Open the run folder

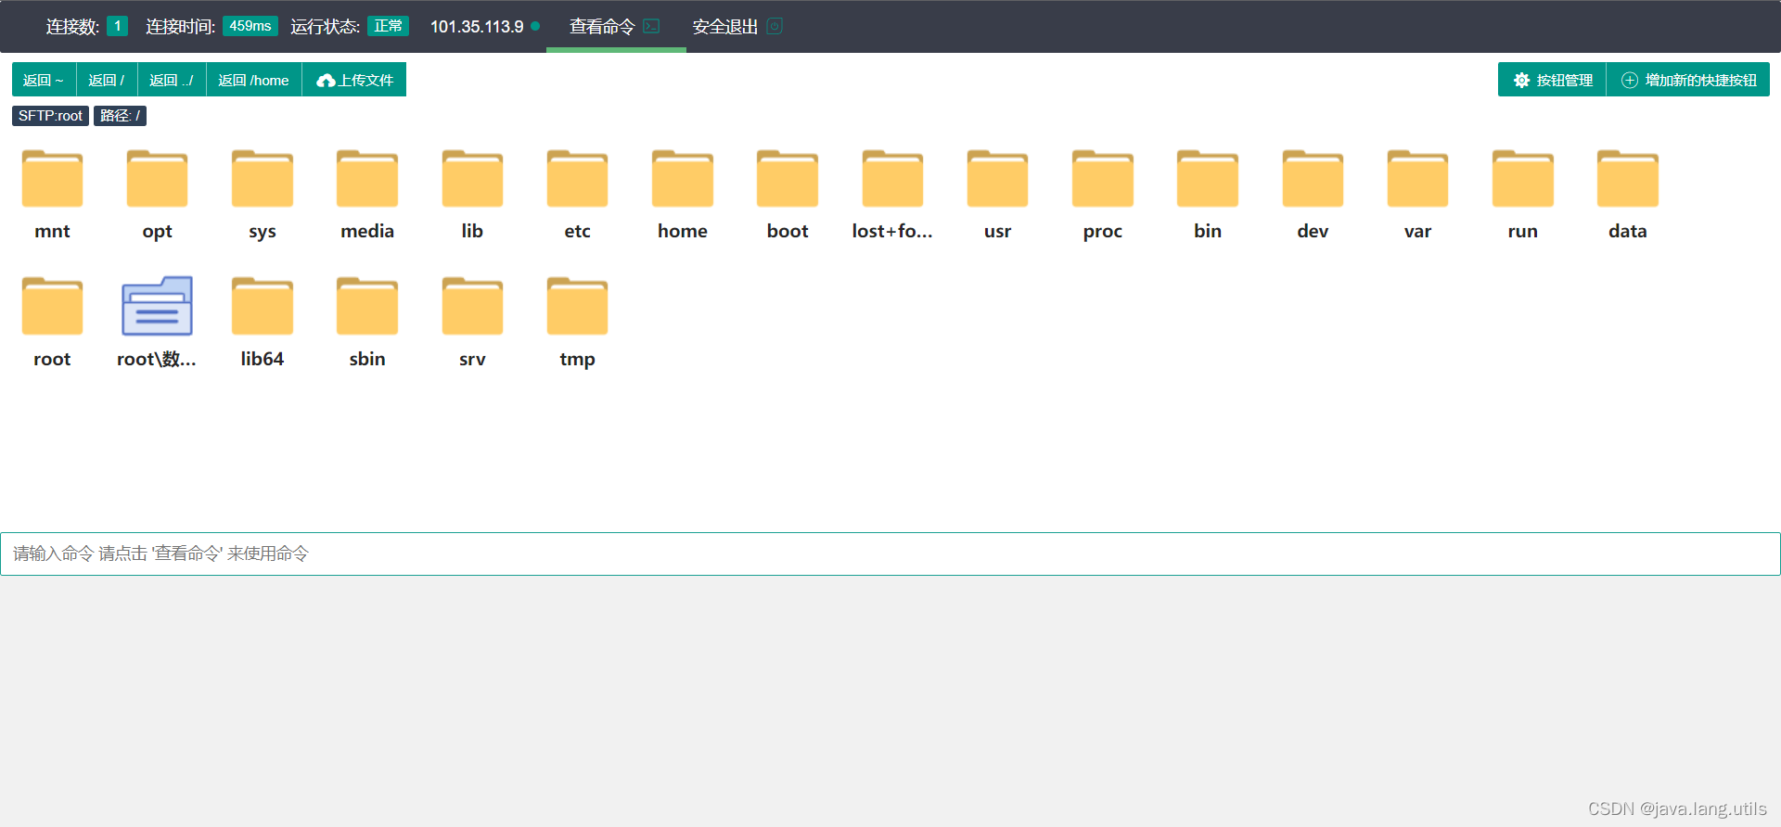tap(1523, 179)
